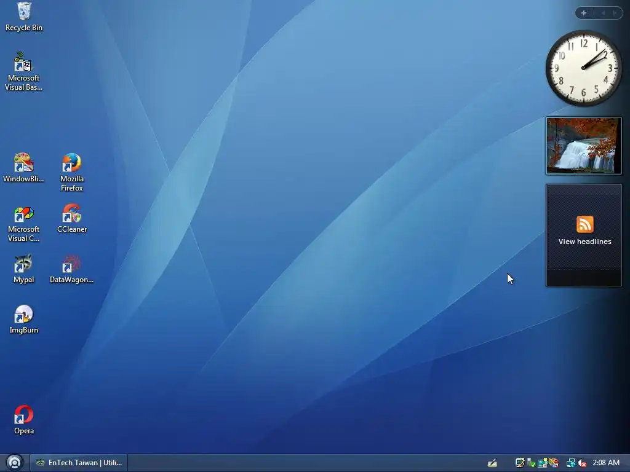Select the CCleaner desktop shortcut
The height and width of the screenshot is (472, 630).
click(72, 219)
